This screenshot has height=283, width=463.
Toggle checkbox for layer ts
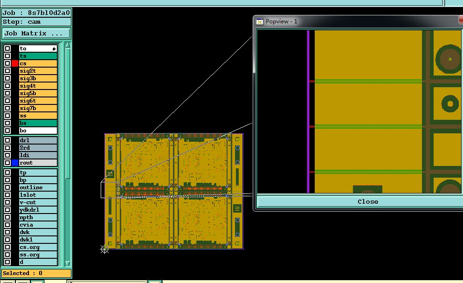pyautogui.click(x=7, y=56)
